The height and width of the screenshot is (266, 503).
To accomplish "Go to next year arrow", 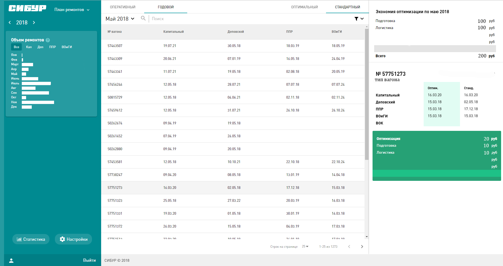I will [x=34, y=23].
